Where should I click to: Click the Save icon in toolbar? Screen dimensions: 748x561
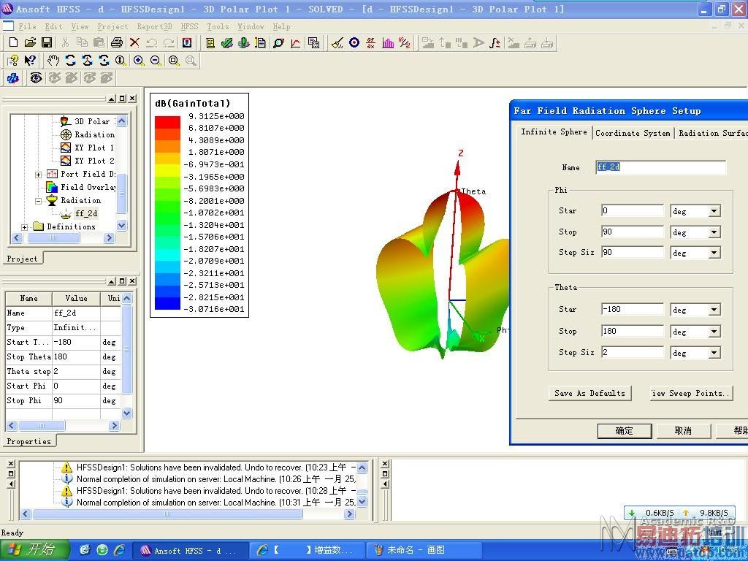click(x=47, y=43)
